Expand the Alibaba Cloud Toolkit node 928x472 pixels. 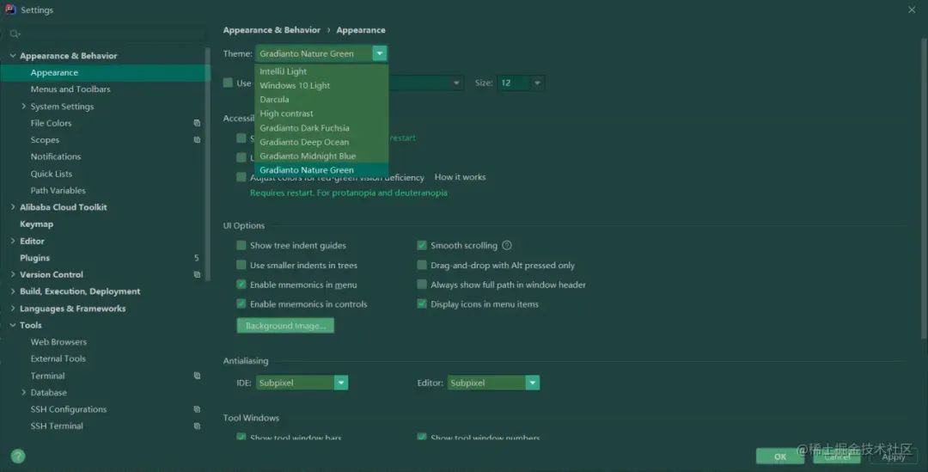(x=12, y=207)
